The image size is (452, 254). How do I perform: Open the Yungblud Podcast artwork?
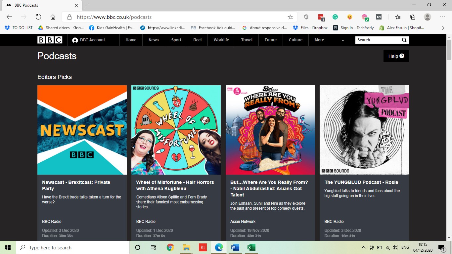(x=364, y=130)
